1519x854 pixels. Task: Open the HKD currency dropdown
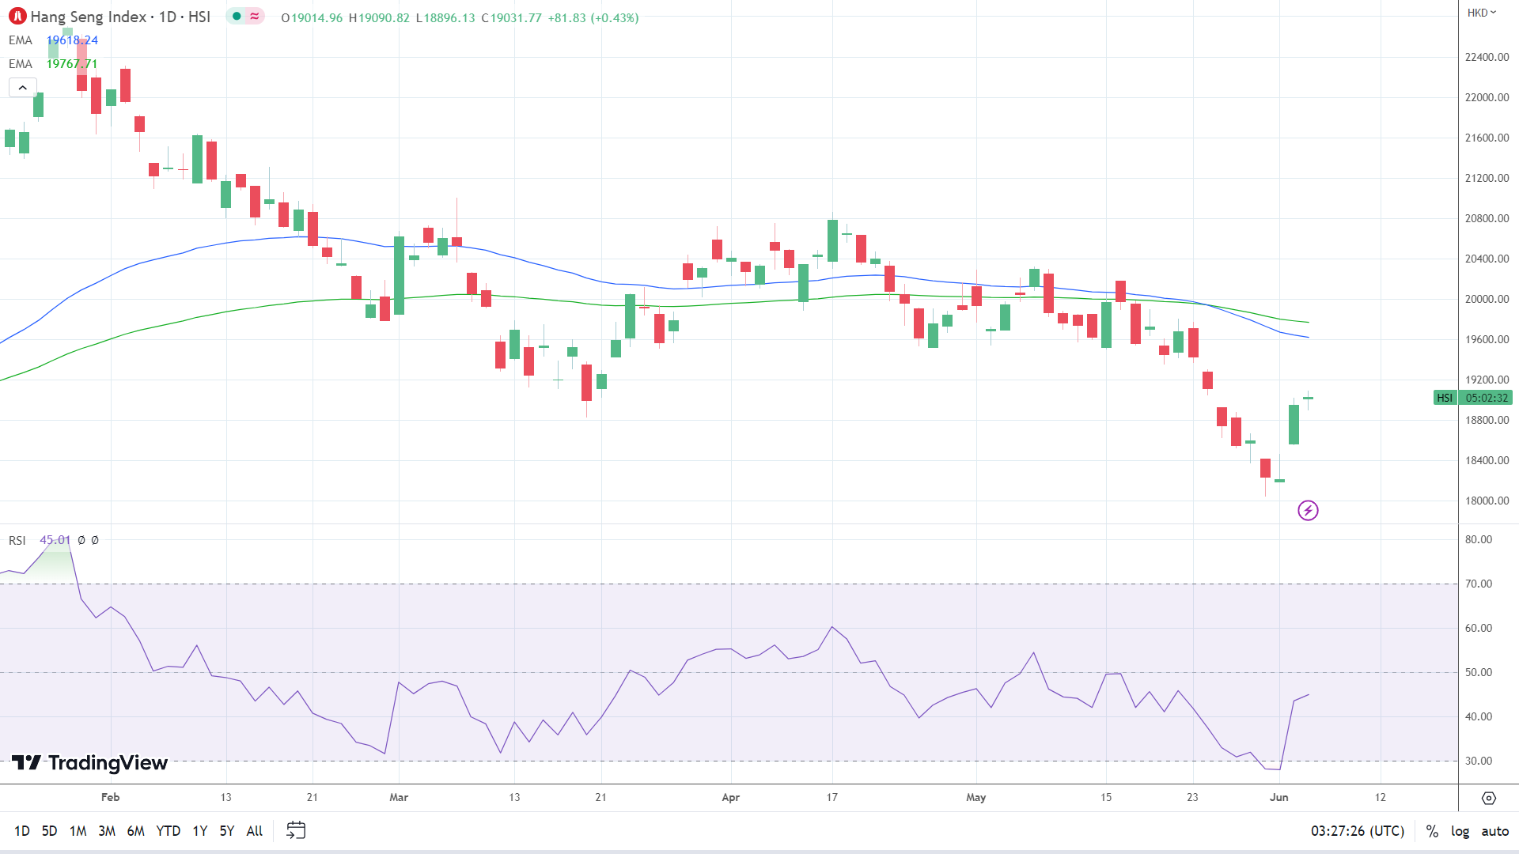click(1482, 13)
